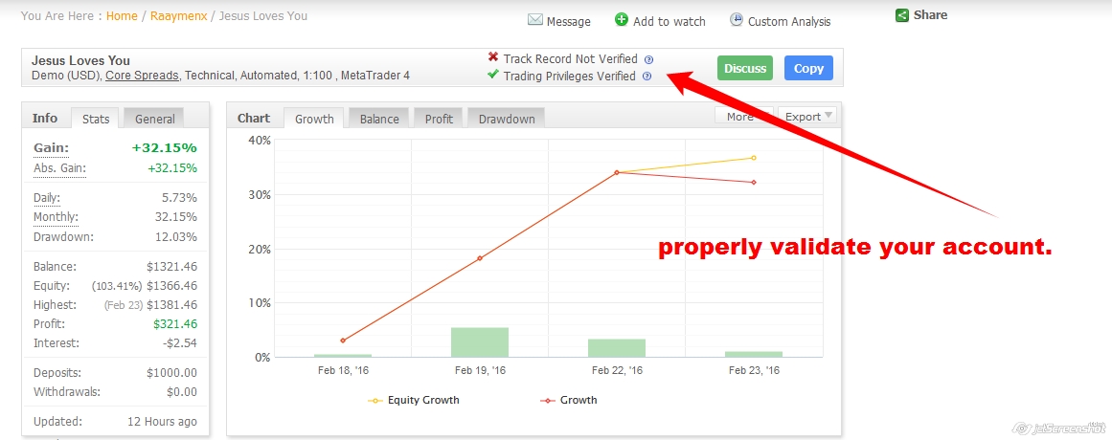Click the Feb 23 red Growth data point
This screenshot has width=1112, height=440.
[x=754, y=182]
